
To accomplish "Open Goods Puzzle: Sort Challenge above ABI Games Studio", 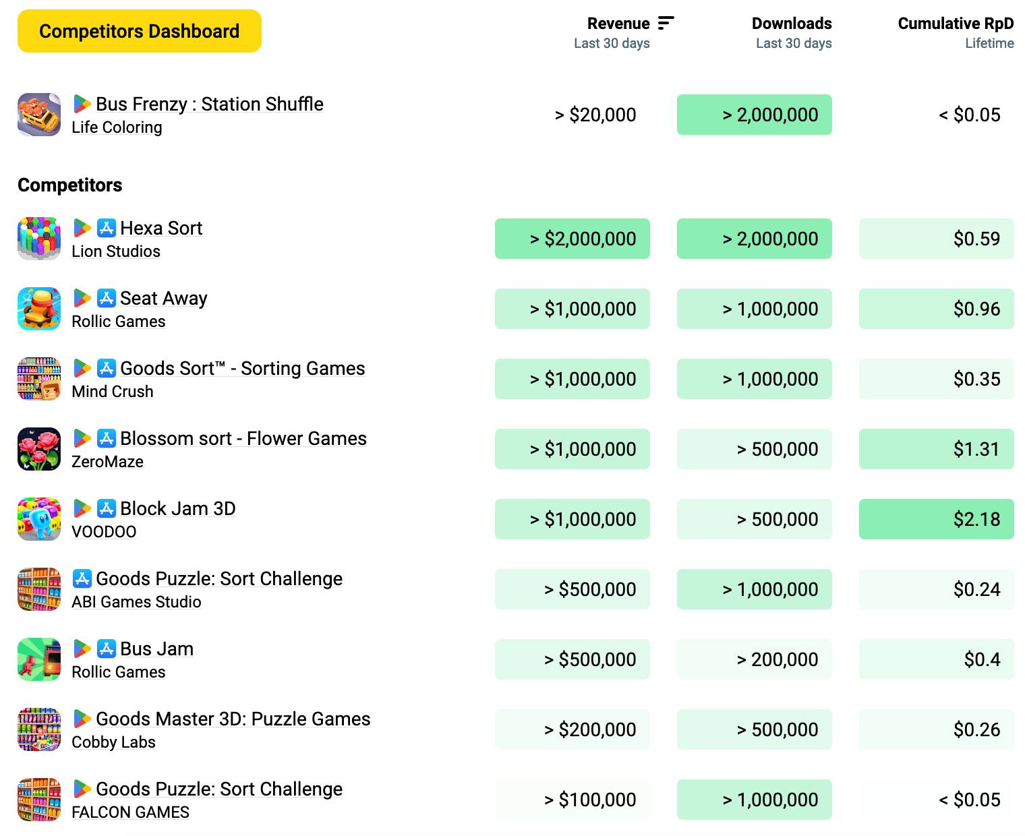I will 219,578.
